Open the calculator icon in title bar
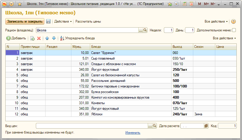This screenshot has width=242, height=140. point(184,4)
